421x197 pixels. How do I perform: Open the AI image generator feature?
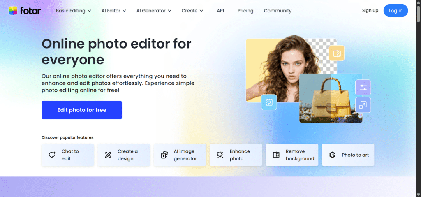(x=180, y=155)
